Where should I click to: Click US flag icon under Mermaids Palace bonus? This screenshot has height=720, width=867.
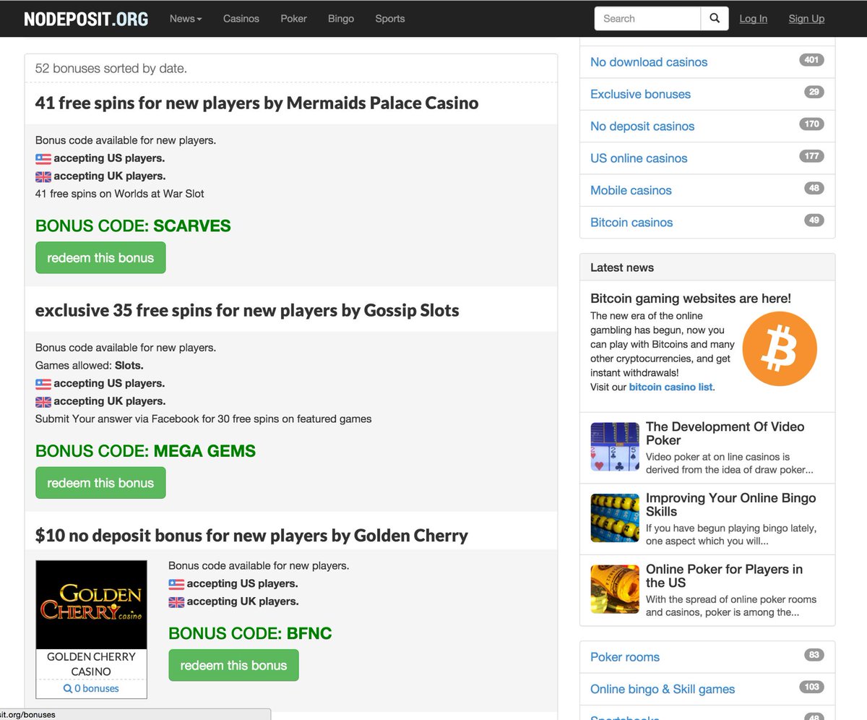coord(43,159)
